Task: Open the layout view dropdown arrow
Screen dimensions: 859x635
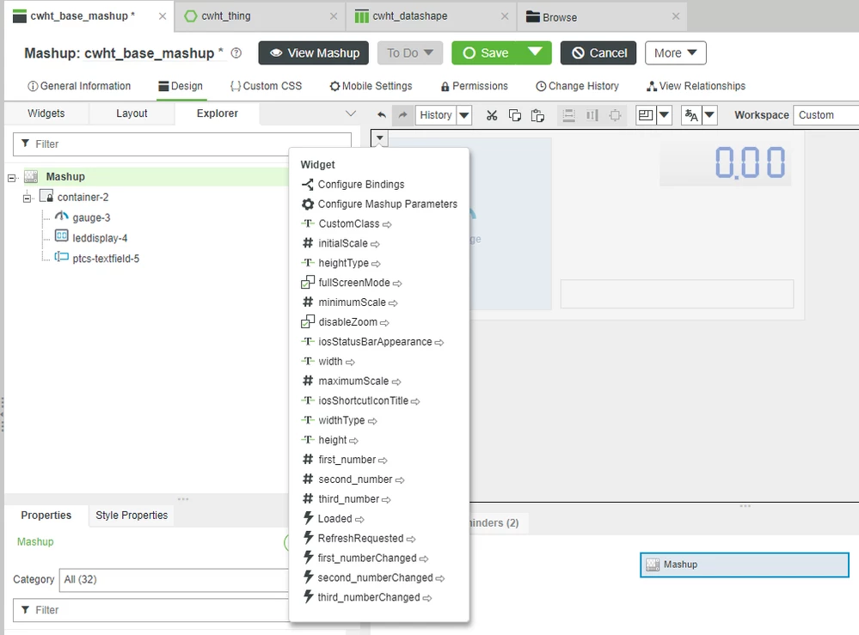Action: 664,115
